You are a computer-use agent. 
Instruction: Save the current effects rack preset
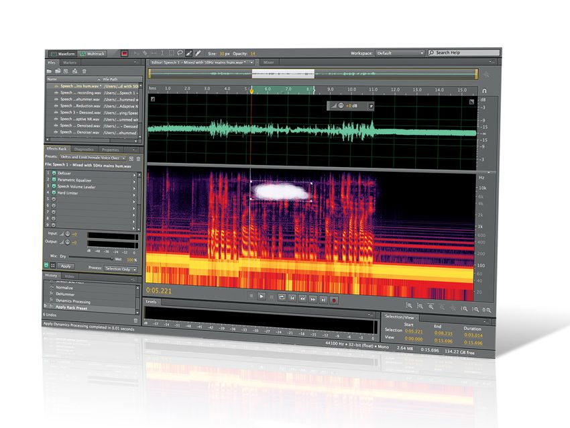(x=131, y=158)
